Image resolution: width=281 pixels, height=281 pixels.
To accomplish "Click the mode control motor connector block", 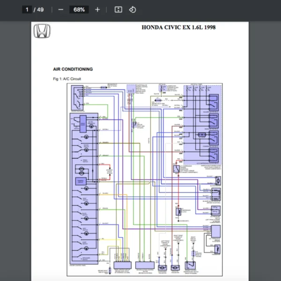I will tap(123, 265).
